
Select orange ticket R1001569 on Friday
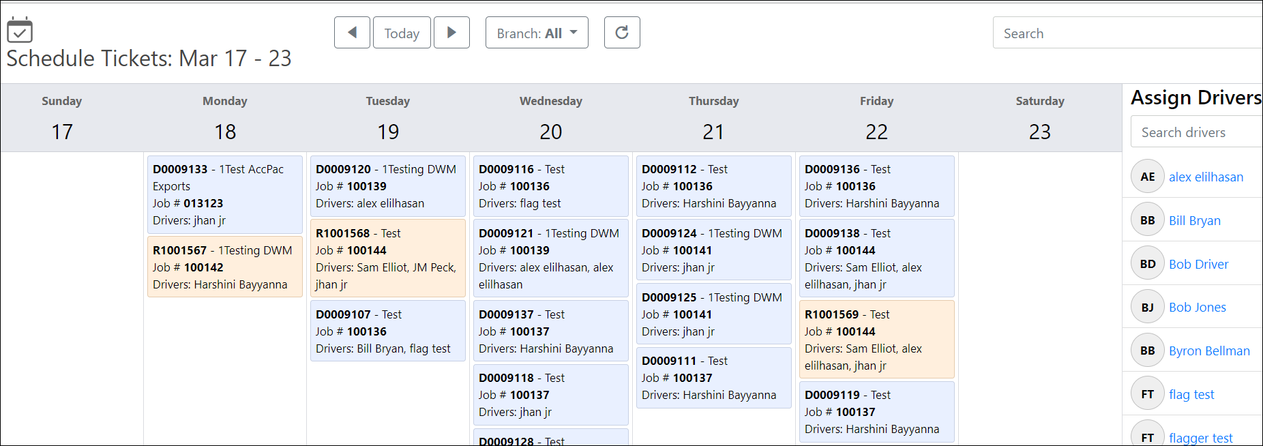click(x=876, y=340)
